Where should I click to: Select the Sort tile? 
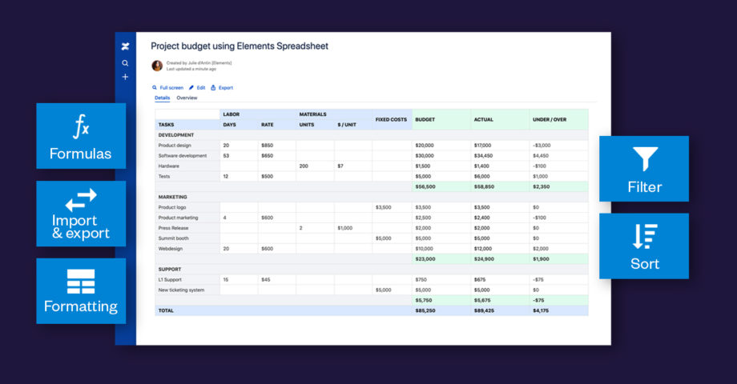644,246
